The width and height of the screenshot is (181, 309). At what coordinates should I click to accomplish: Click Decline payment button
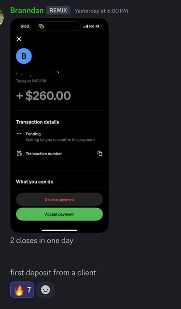tap(59, 199)
